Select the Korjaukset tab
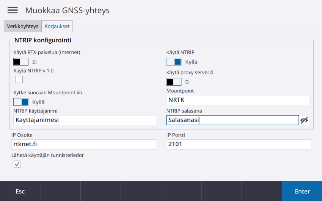This screenshot has height=201, width=322. pos(57,26)
